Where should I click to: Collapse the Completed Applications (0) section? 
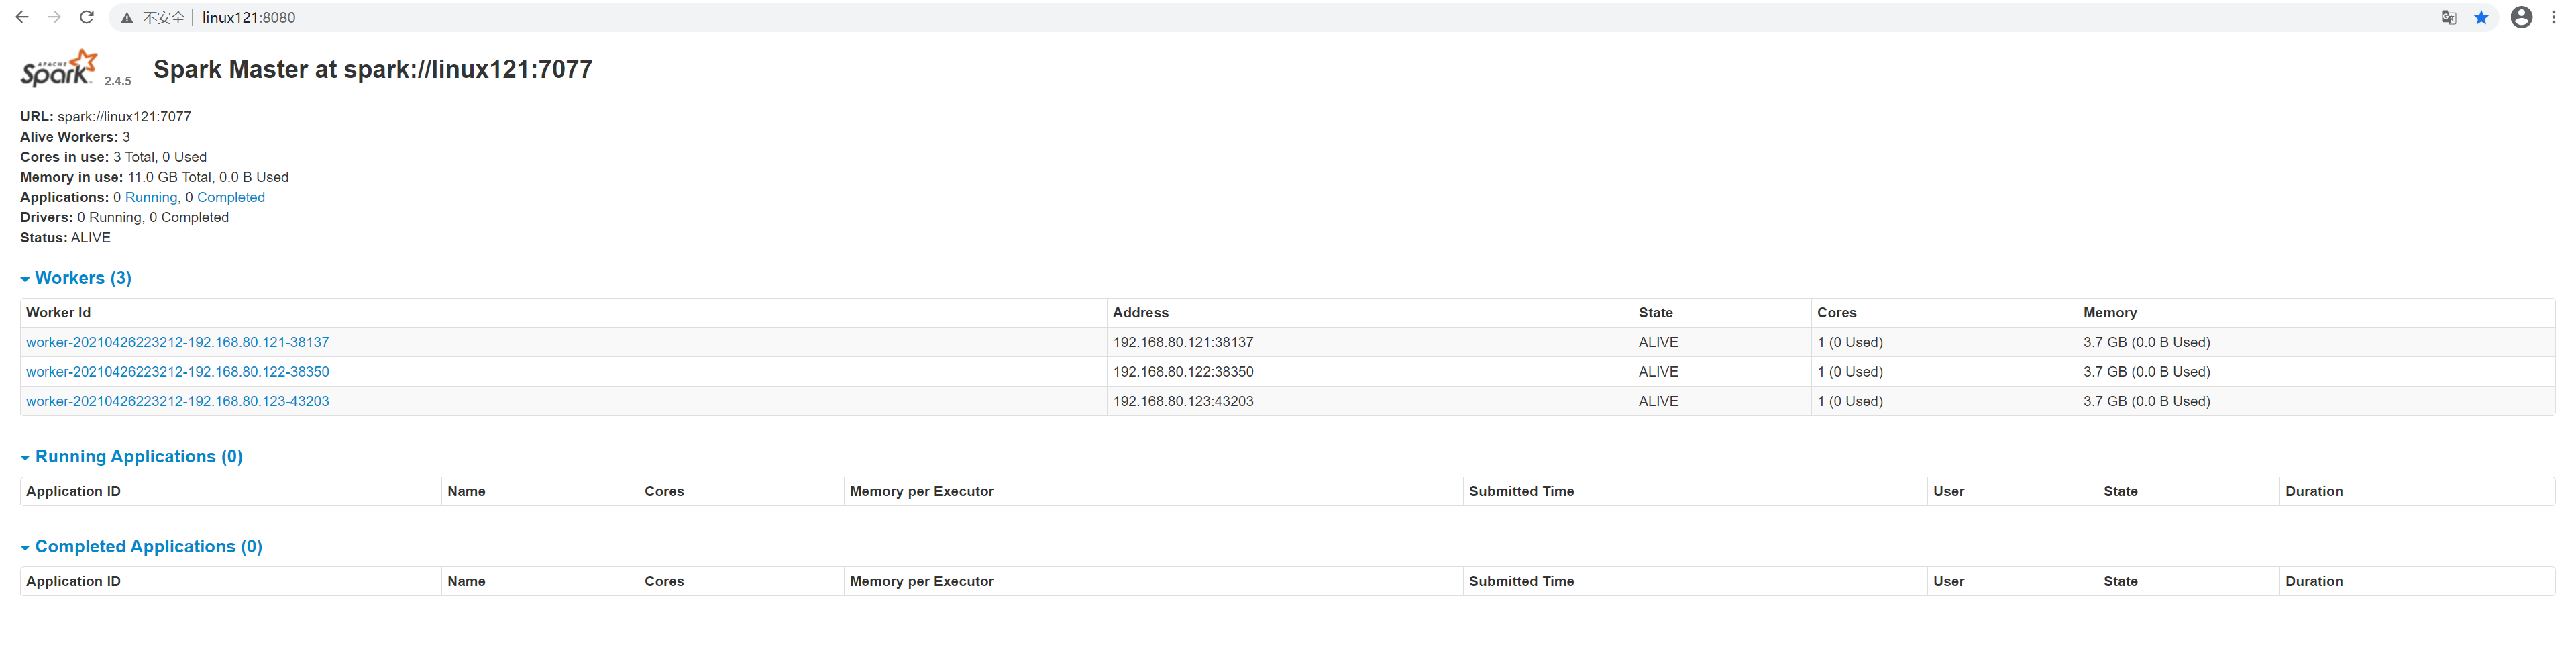(142, 547)
